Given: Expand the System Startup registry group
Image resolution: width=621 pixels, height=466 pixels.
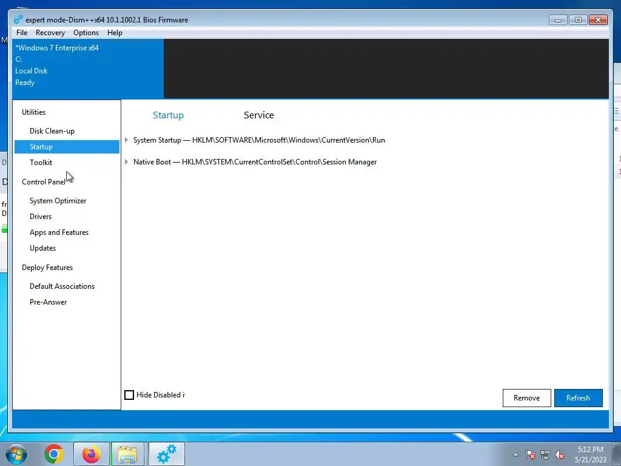Looking at the screenshot, I should pyautogui.click(x=126, y=140).
